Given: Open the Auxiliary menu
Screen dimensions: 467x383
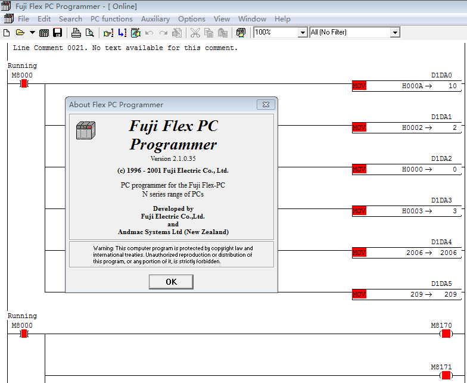Looking at the screenshot, I should pyautogui.click(x=155, y=19).
